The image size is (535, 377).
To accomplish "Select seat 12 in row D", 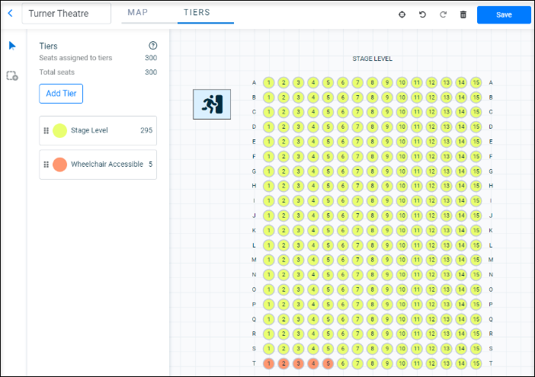I will 431,126.
